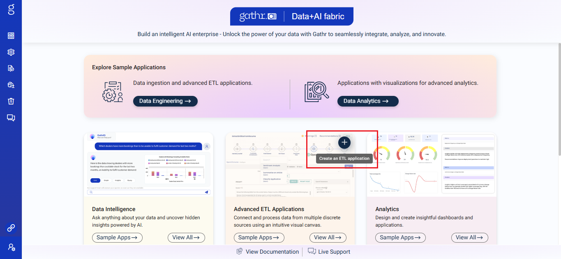561x259 pixels.
Task: Open the Query tab in the GathrIQ preview
Action: [130, 180]
